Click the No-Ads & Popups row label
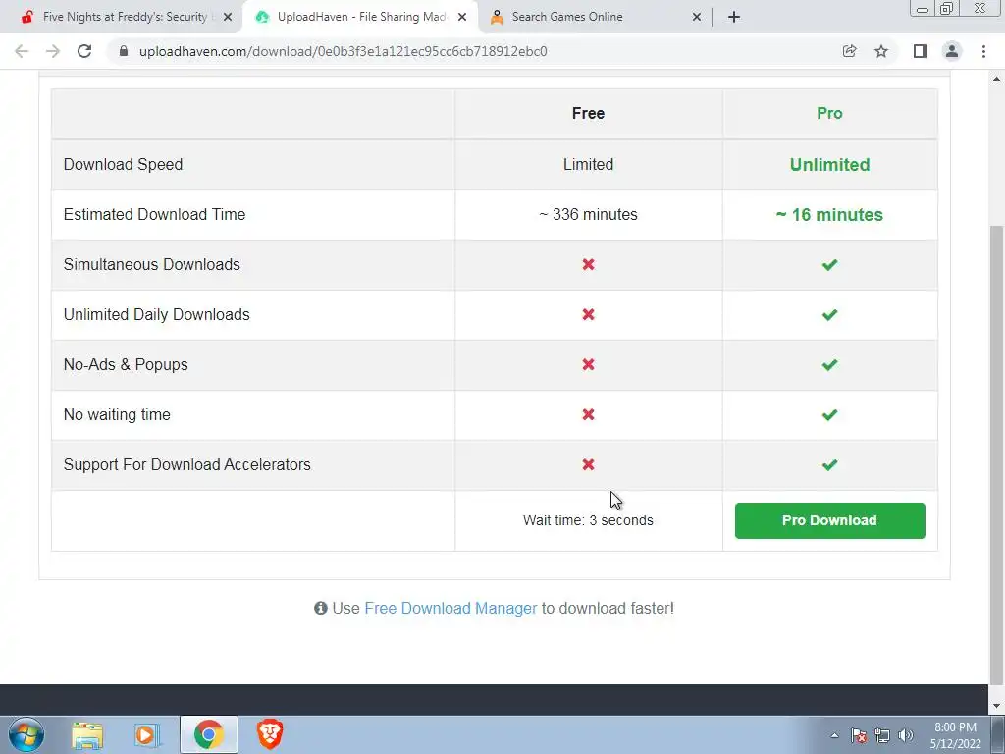1005x754 pixels. [x=126, y=364]
